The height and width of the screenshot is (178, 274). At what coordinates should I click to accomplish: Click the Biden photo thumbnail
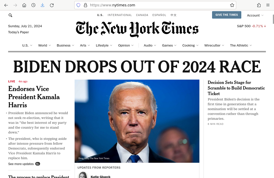137,121
